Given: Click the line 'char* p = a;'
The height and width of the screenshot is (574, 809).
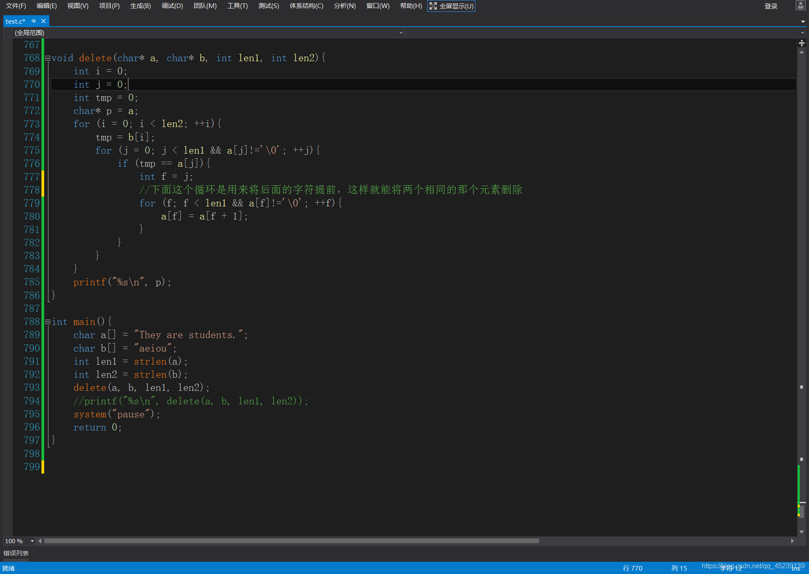Looking at the screenshot, I should [x=106, y=111].
